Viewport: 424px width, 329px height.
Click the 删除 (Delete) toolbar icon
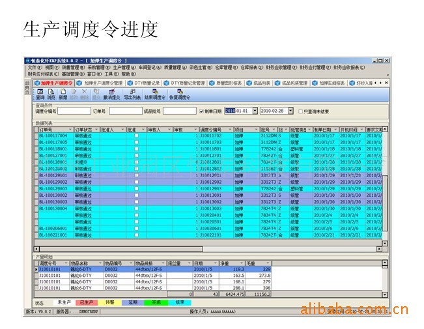(84, 94)
